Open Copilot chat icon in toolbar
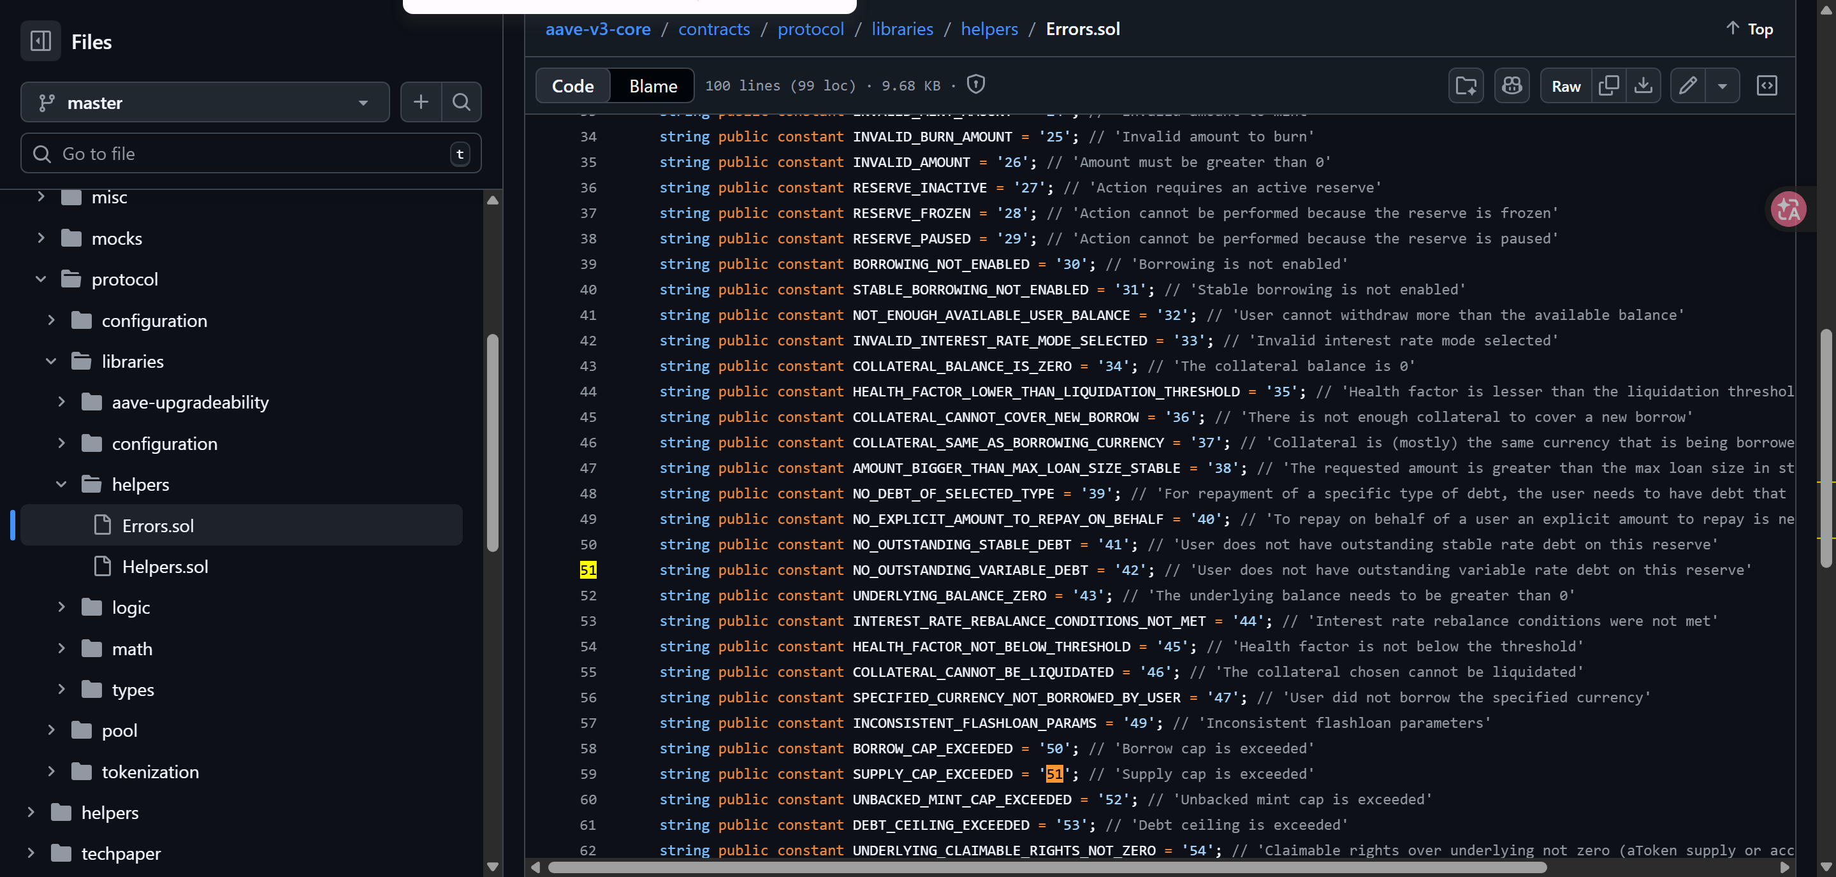The height and width of the screenshot is (877, 1836). 1512,86
